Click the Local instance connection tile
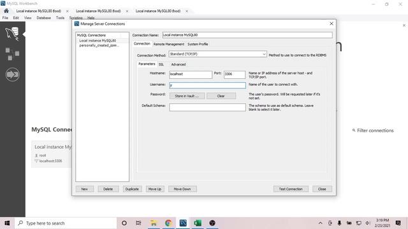This screenshot has width=408, height=229. pyautogui.click(x=52, y=154)
